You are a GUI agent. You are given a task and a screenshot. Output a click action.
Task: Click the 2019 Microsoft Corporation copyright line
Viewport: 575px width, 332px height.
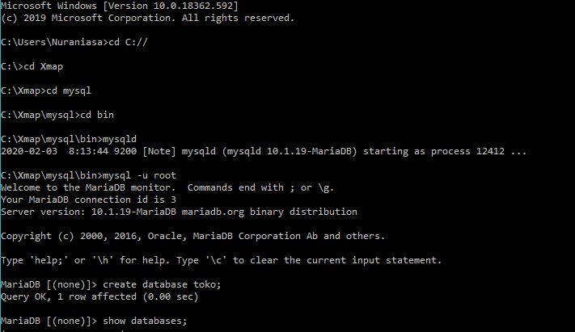click(x=148, y=18)
